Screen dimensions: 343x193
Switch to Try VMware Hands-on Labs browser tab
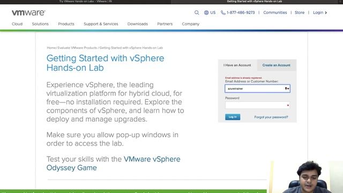click(x=86, y=2)
